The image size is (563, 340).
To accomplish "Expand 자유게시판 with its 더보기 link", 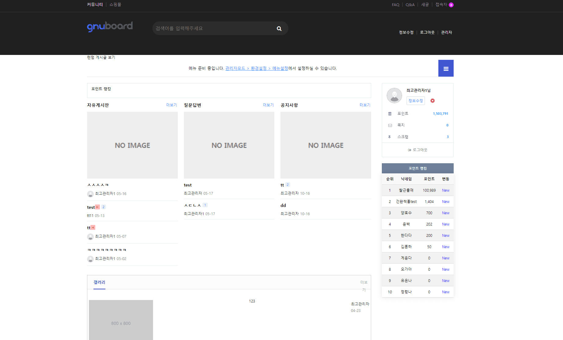I will (x=171, y=105).
